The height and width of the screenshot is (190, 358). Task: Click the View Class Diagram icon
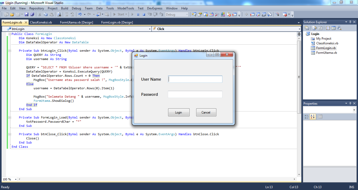339,28
